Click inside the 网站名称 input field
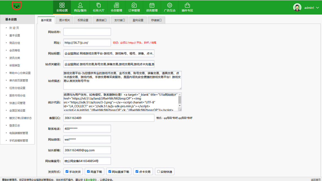 pyautogui.click(x=87, y=32)
